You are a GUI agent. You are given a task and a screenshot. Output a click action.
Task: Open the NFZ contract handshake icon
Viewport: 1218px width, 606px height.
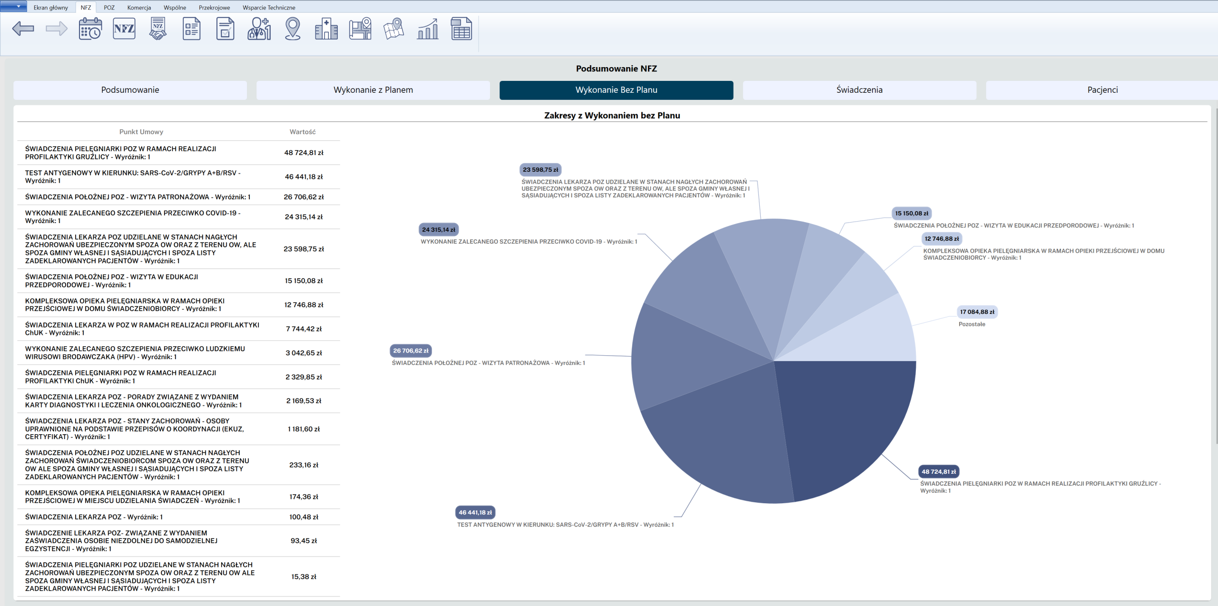point(158,29)
